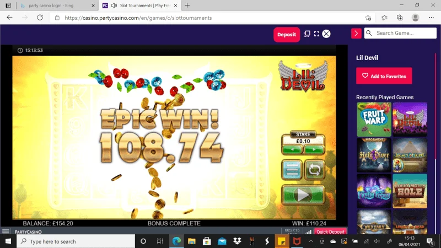
Task: Open Mail app from taskbar
Action: click(x=222, y=241)
